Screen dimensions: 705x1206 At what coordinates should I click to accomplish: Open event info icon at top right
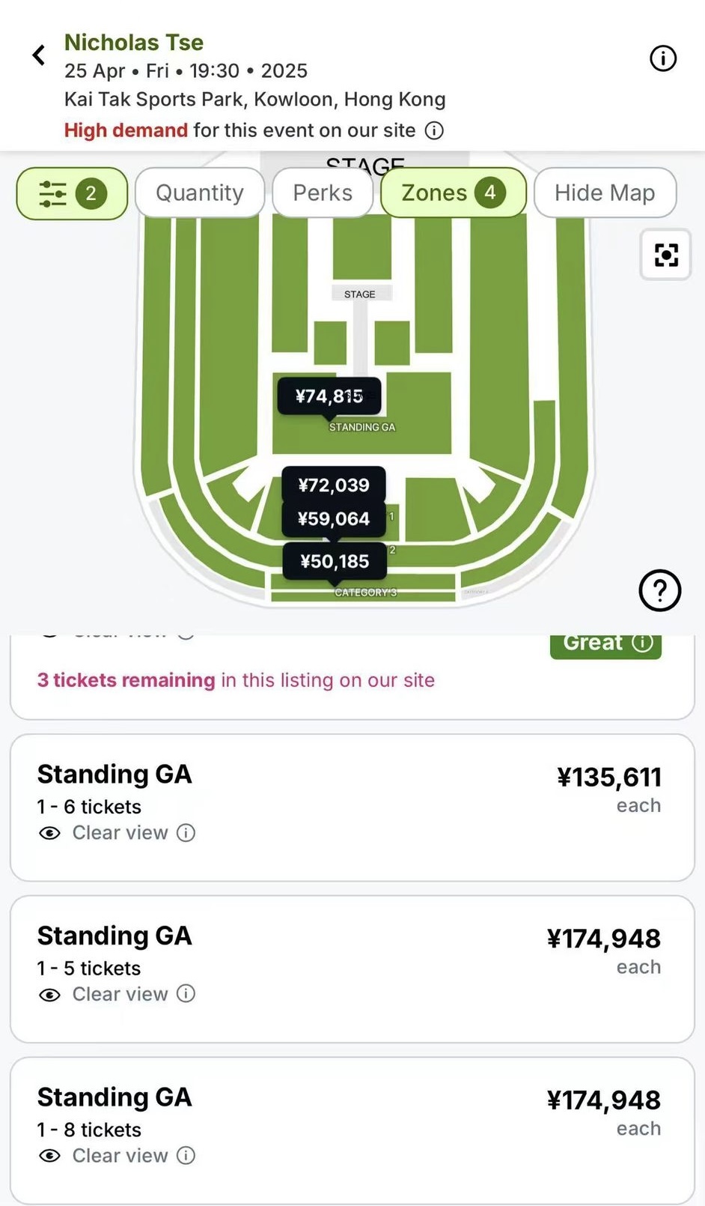click(x=662, y=58)
